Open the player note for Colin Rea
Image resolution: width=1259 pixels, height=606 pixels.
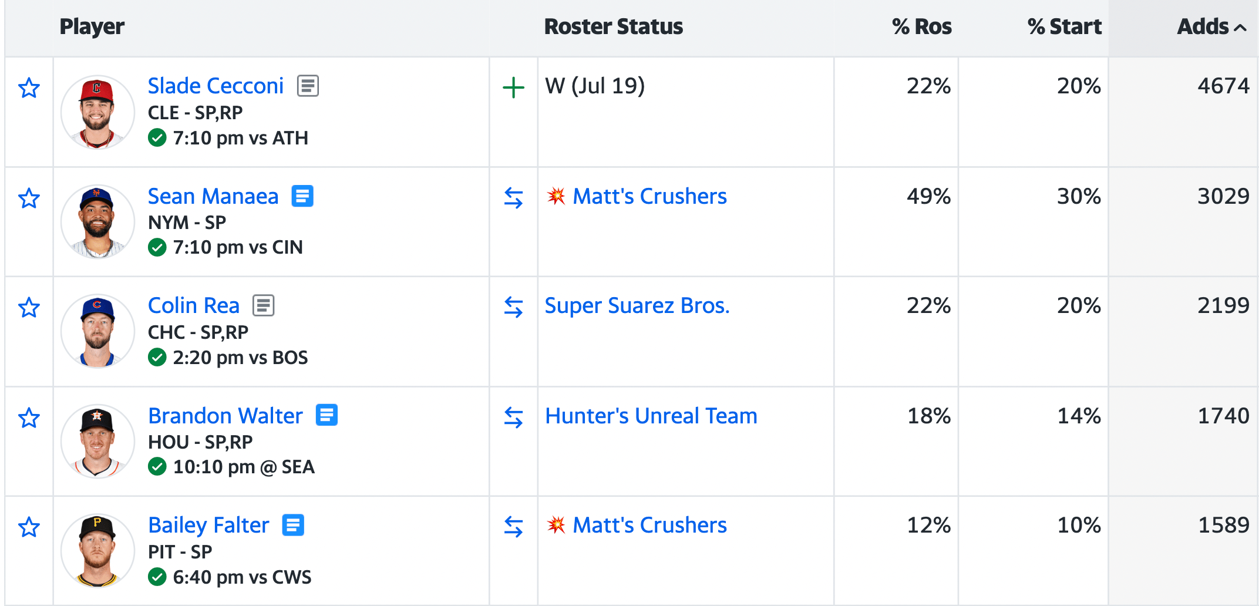263,305
